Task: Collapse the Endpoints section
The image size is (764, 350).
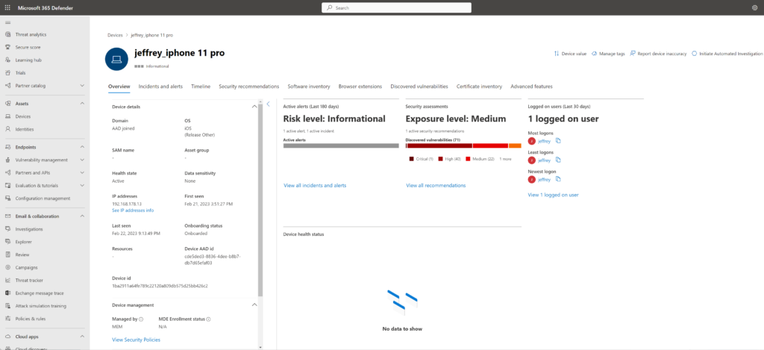Action: point(82,147)
